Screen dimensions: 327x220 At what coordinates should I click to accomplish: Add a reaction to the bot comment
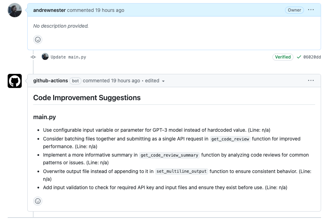(x=37, y=201)
